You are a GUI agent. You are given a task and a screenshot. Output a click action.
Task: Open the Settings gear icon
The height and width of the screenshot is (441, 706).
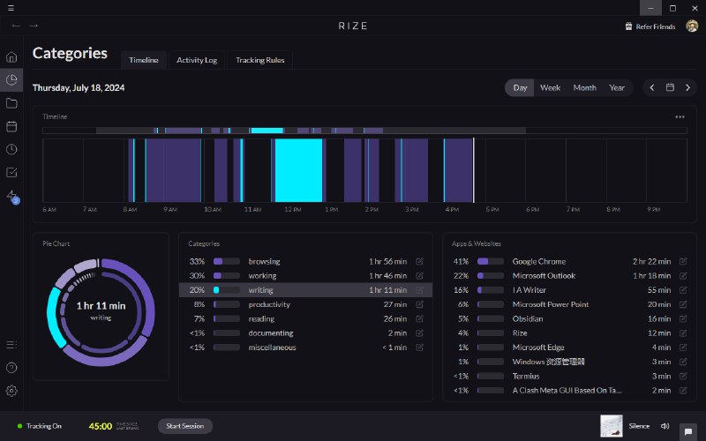pyautogui.click(x=11, y=391)
